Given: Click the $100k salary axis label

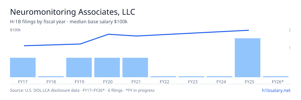Looking at the screenshot, I should point(15,30).
